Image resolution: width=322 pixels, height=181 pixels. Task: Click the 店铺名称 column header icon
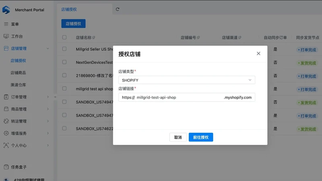point(94,37)
